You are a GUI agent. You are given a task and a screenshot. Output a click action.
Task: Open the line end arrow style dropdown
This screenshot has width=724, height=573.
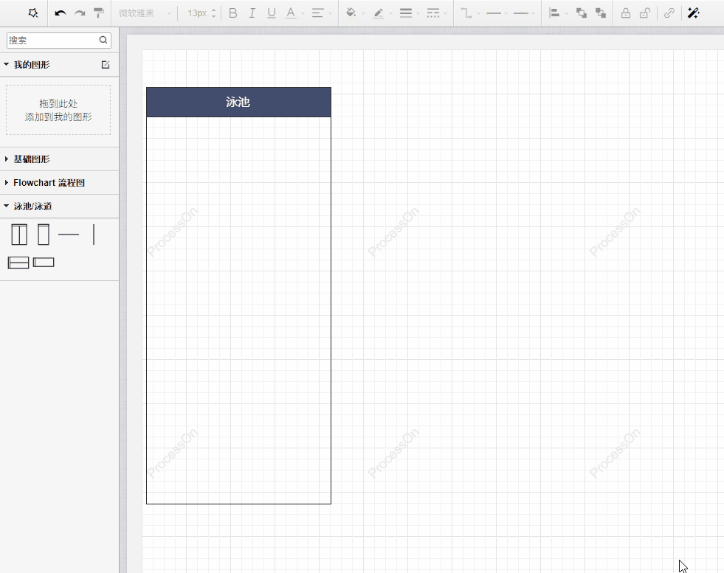tap(524, 13)
